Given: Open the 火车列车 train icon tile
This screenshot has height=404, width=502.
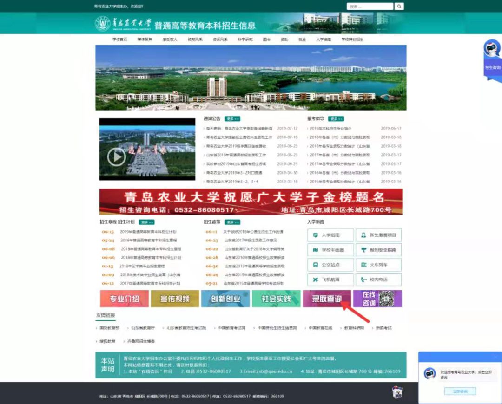Looking at the screenshot, I should 378,265.
